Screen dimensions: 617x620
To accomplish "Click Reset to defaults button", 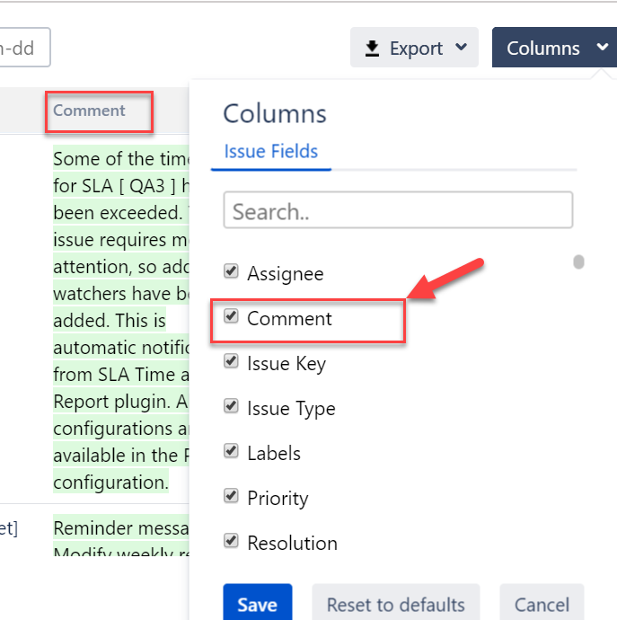I will [x=396, y=603].
